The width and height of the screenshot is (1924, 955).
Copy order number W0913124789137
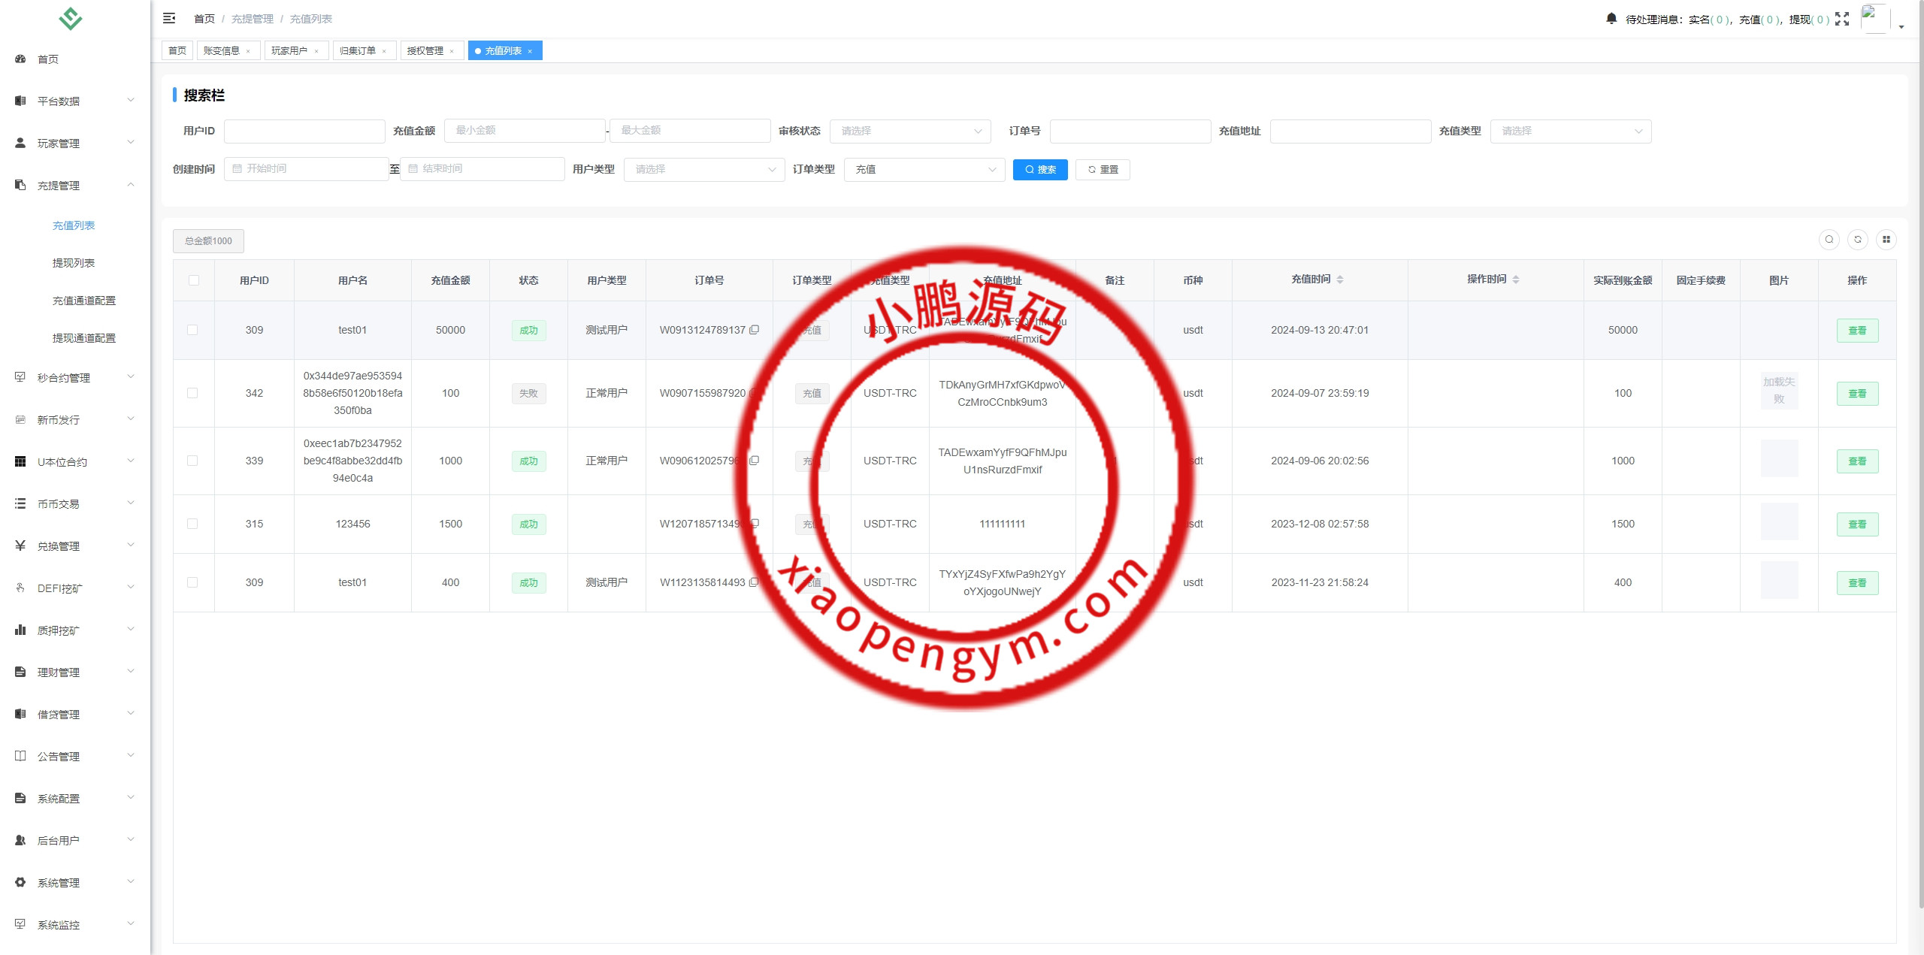755,330
